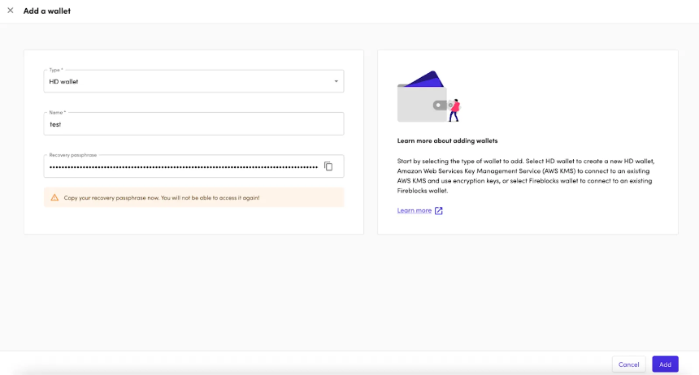Open the HD wallet type selector
The height and width of the screenshot is (375, 699).
193,81
